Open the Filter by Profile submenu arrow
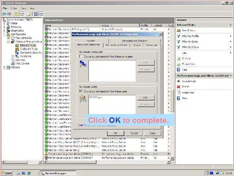The width and height of the screenshot is (234, 176). tap(231, 36)
